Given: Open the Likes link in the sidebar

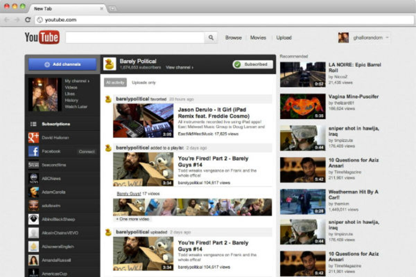Looking at the screenshot, I should pyautogui.click(x=70, y=94).
